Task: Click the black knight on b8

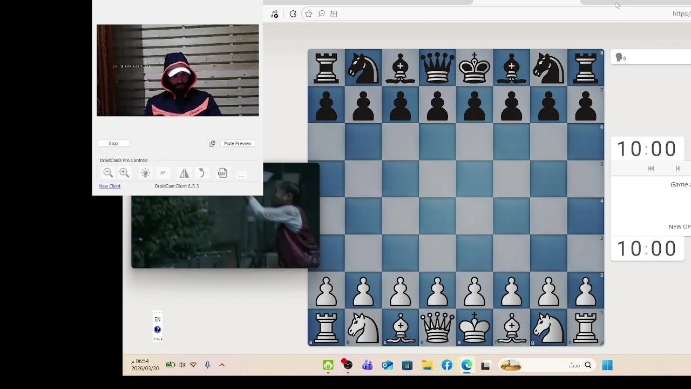Action: [363, 68]
